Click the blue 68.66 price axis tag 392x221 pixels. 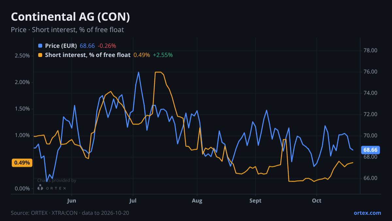tap(370, 150)
